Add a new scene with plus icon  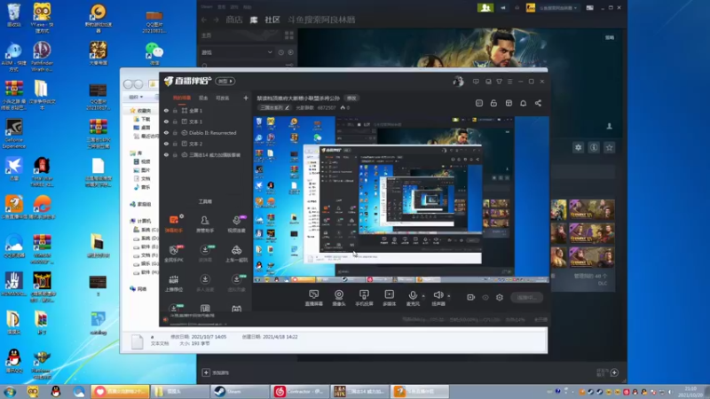(x=246, y=98)
